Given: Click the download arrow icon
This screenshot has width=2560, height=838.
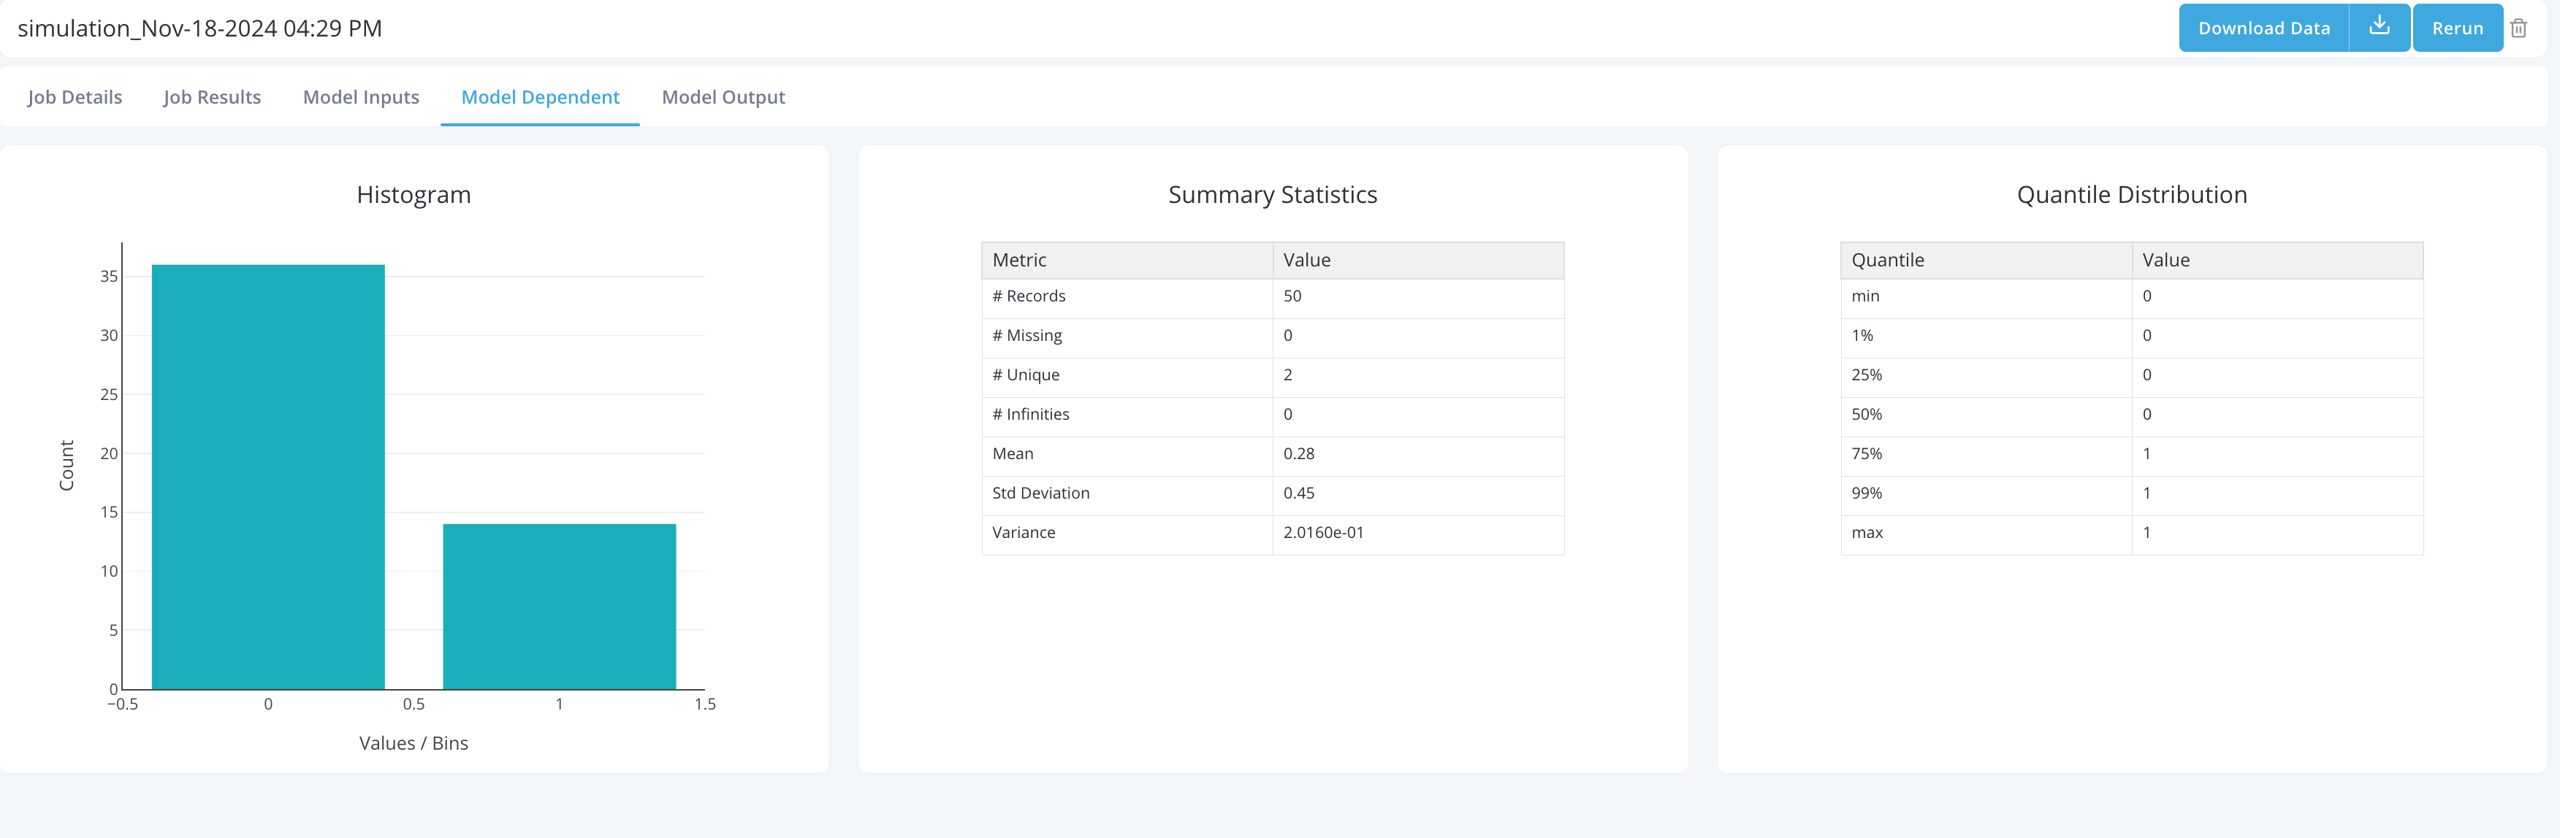Looking at the screenshot, I should point(2378,27).
